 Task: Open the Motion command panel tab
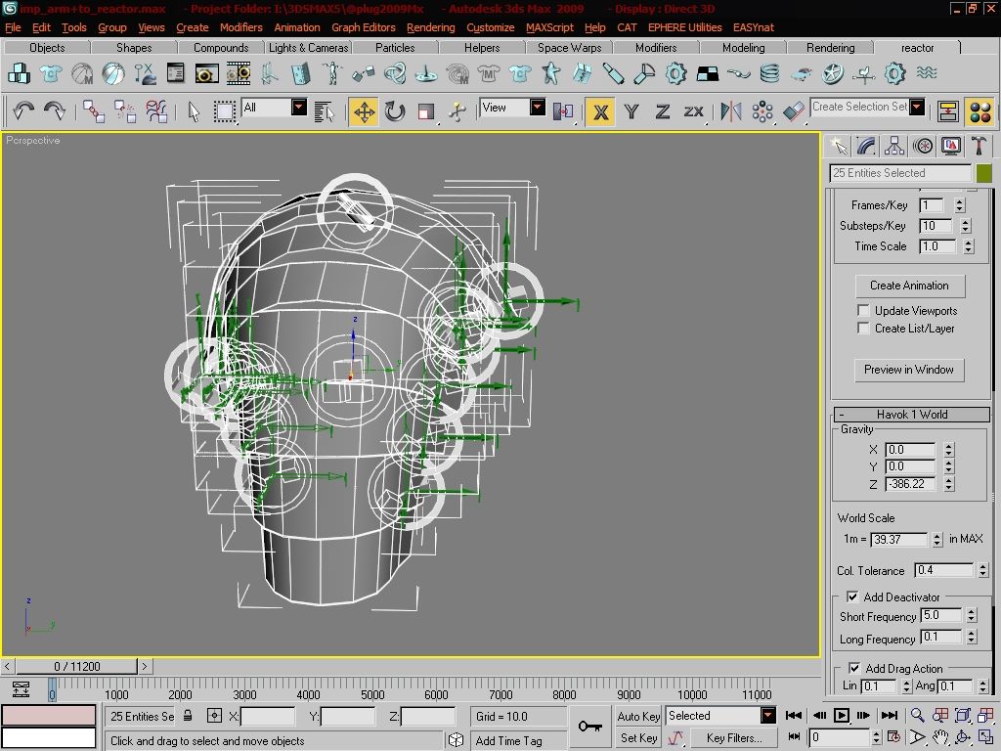pyautogui.click(x=923, y=147)
